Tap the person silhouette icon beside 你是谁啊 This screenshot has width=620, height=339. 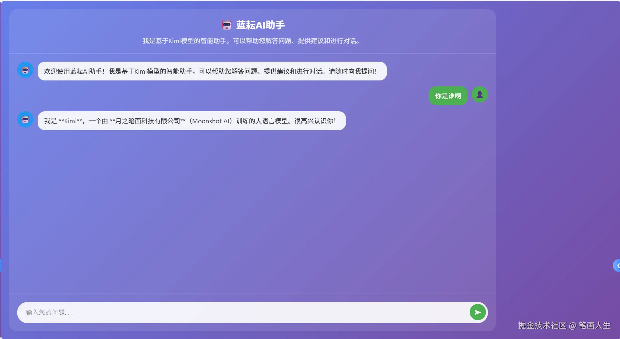[479, 95]
